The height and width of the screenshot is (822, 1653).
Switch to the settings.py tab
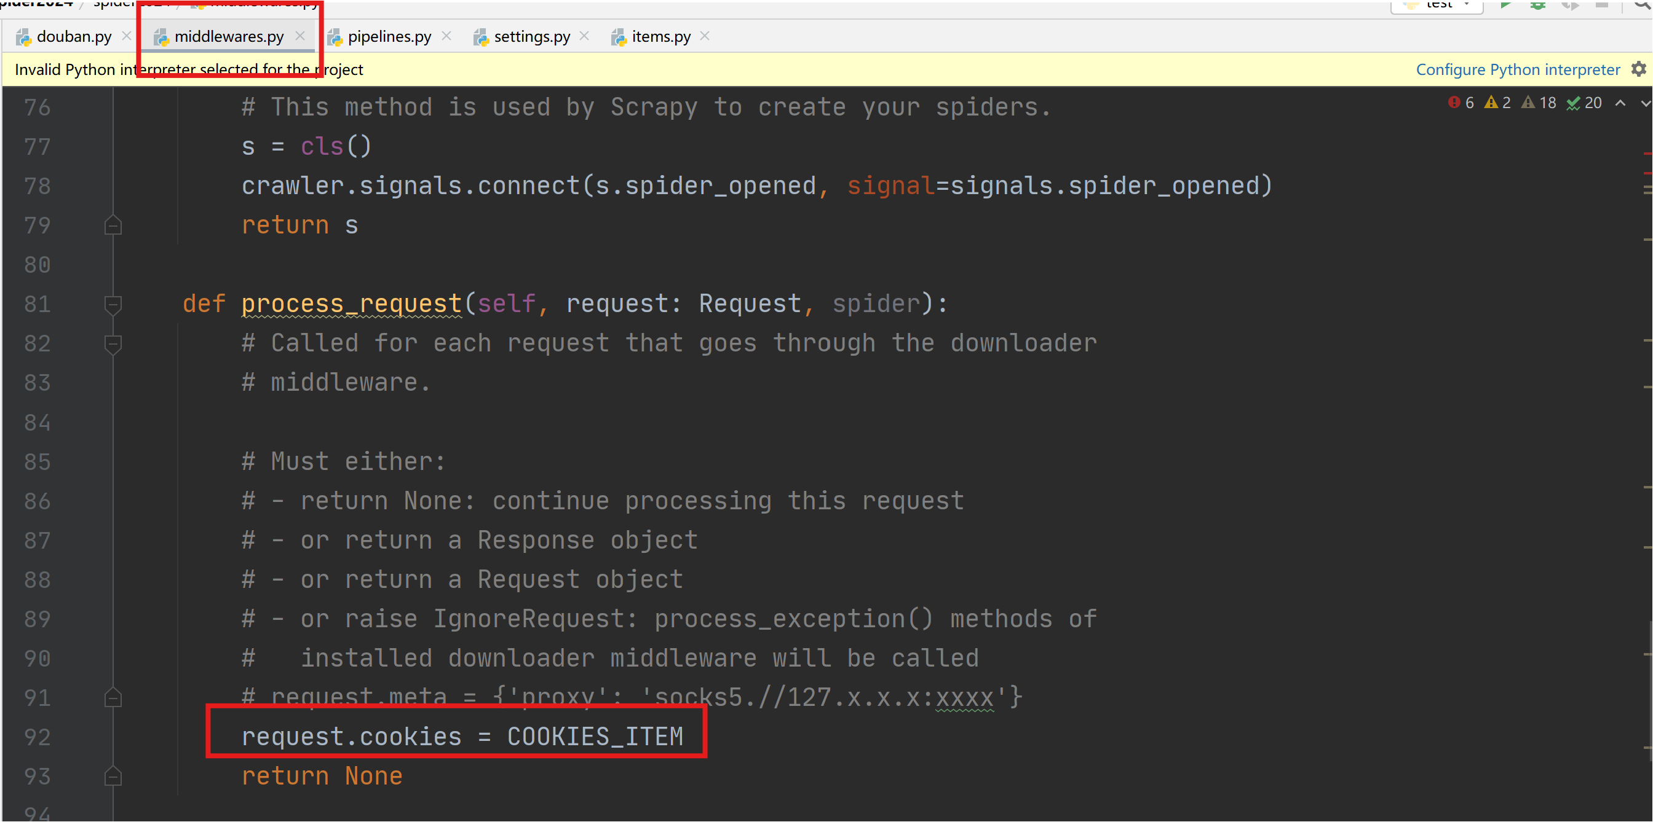tap(531, 36)
